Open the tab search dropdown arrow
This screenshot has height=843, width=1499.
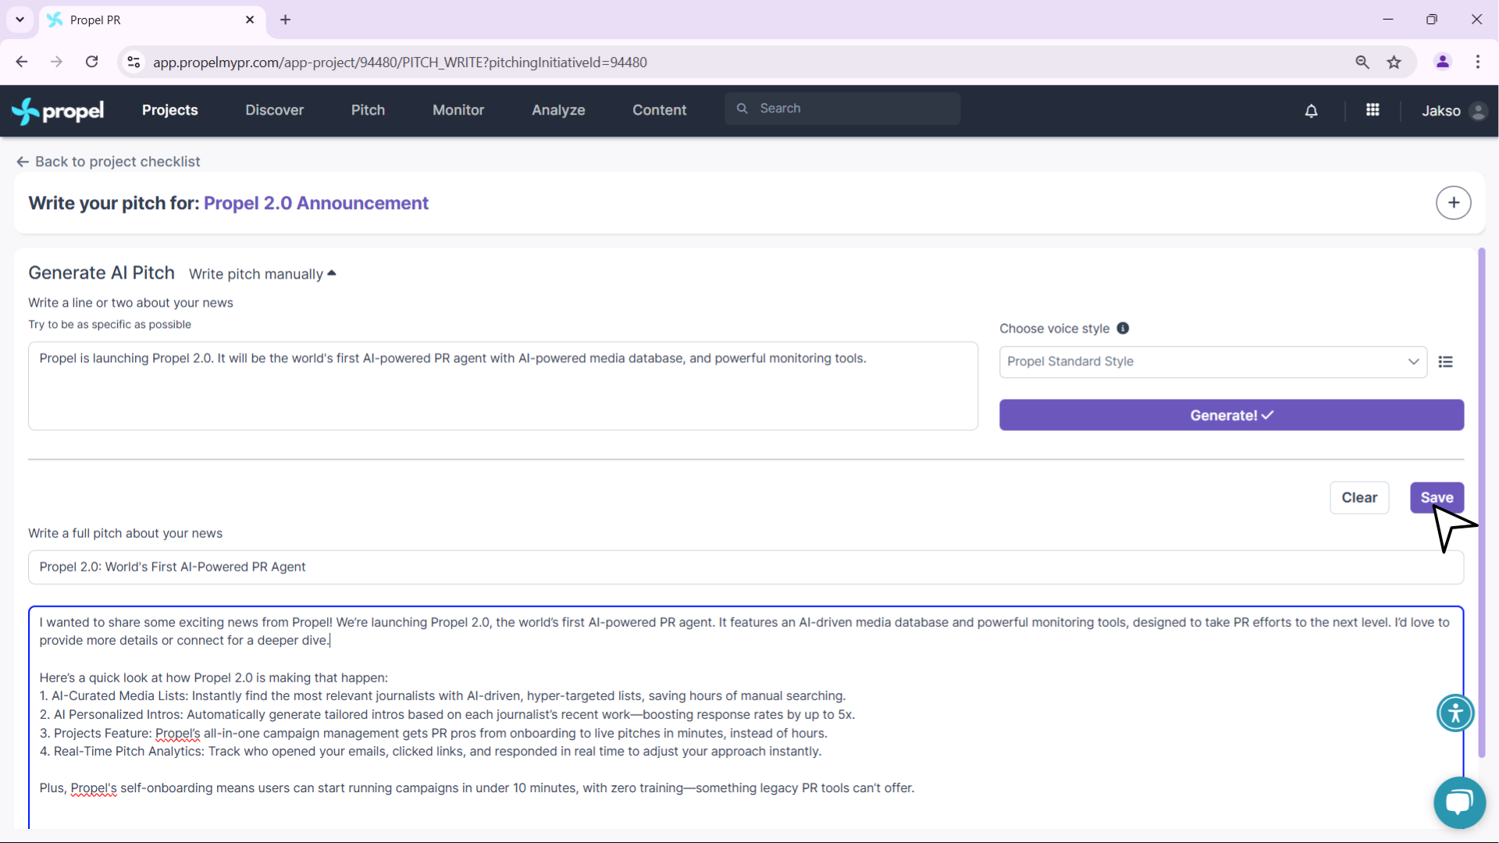coord(20,20)
